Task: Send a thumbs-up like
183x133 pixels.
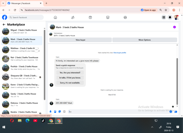Action: click(176, 112)
